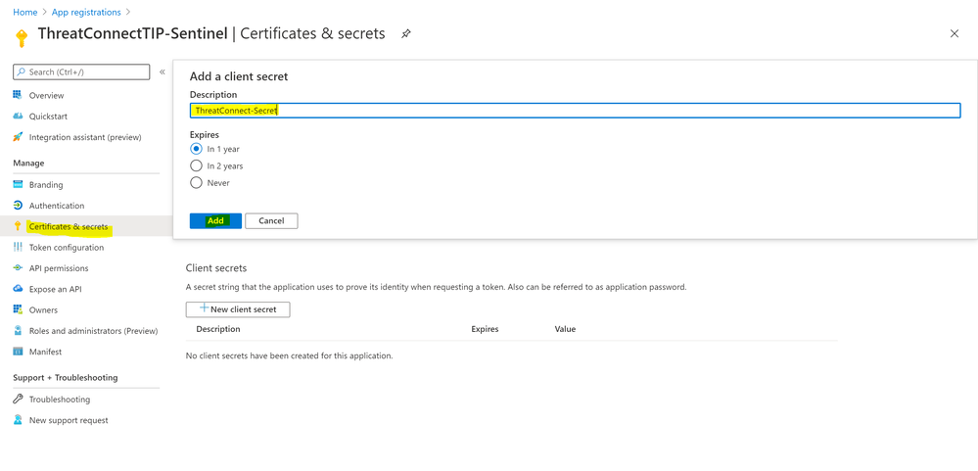Screen dimensions: 978x471
Task: Click New client secret button
Action: pyautogui.click(x=238, y=308)
